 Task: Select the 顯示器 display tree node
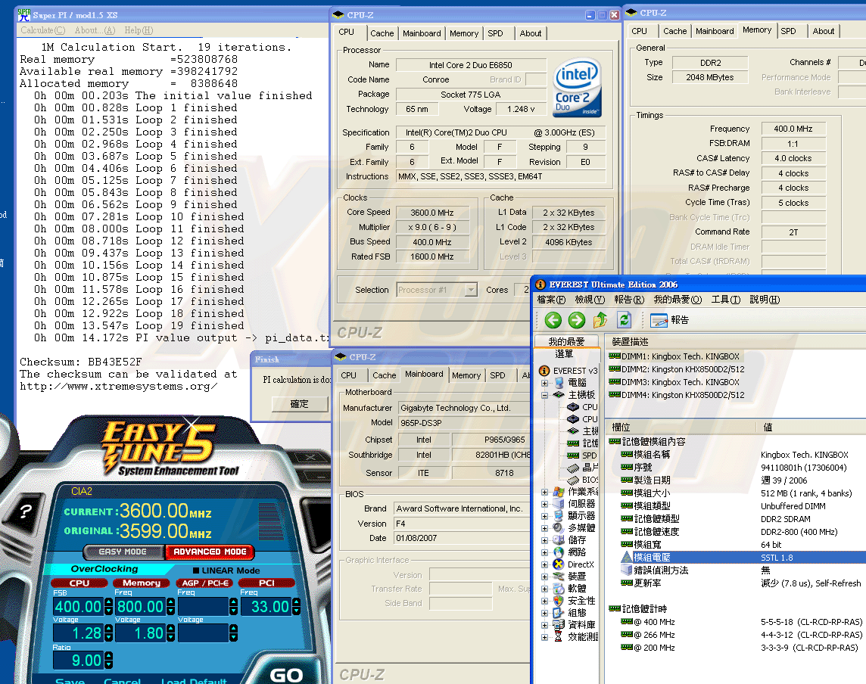click(x=575, y=515)
